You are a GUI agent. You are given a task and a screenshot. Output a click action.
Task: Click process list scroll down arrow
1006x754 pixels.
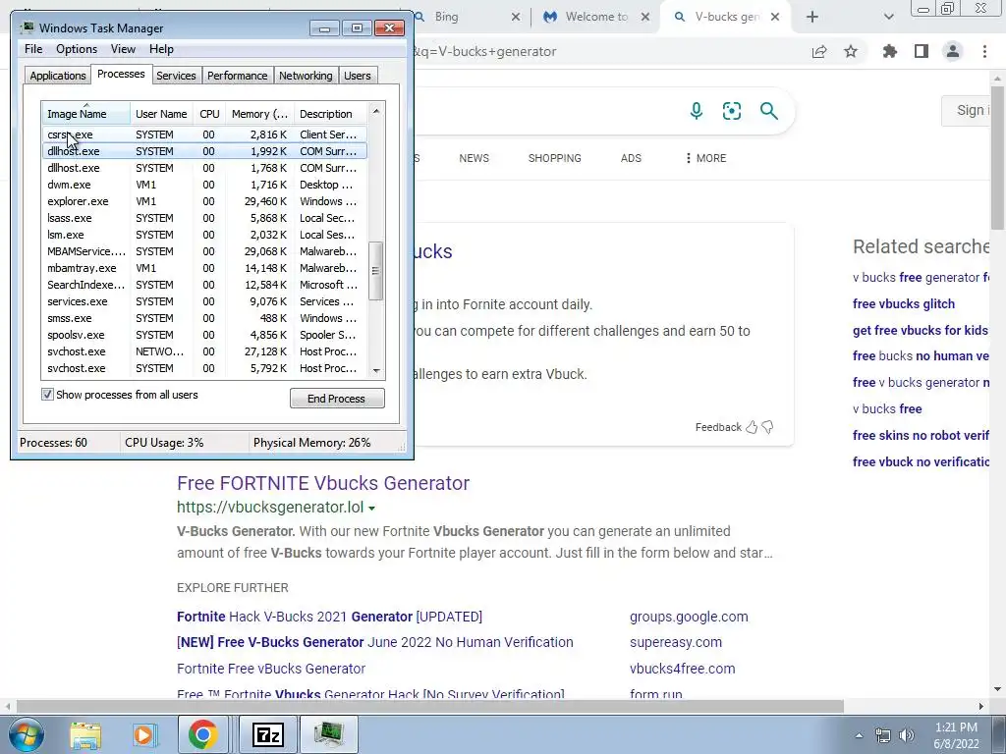coord(376,370)
